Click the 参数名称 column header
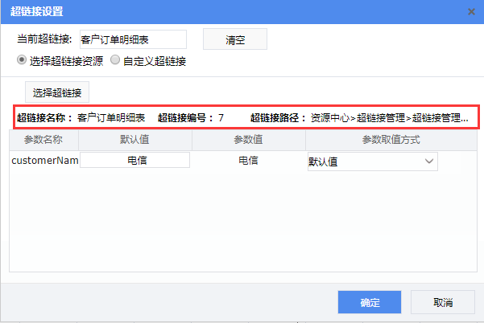Screen dimensions: 484x323 tap(44, 140)
